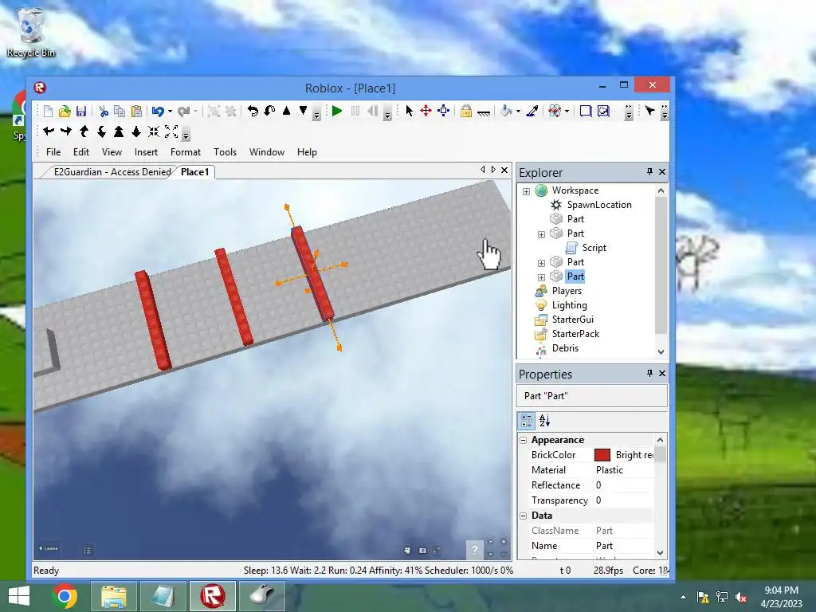Click the tilt rotation arrow icon
The image size is (816, 612).
click(x=269, y=111)
